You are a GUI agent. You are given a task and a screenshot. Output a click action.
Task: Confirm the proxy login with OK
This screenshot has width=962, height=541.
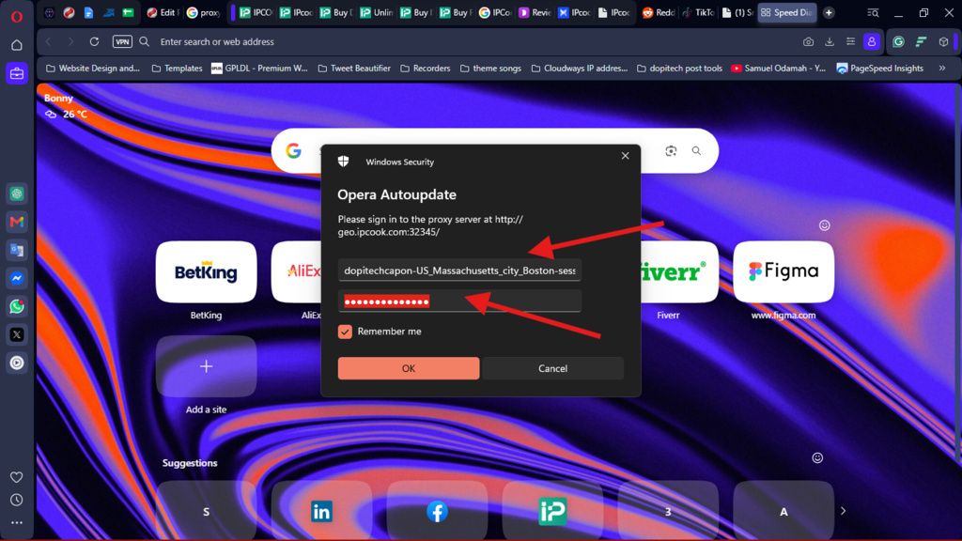[409, 368]
